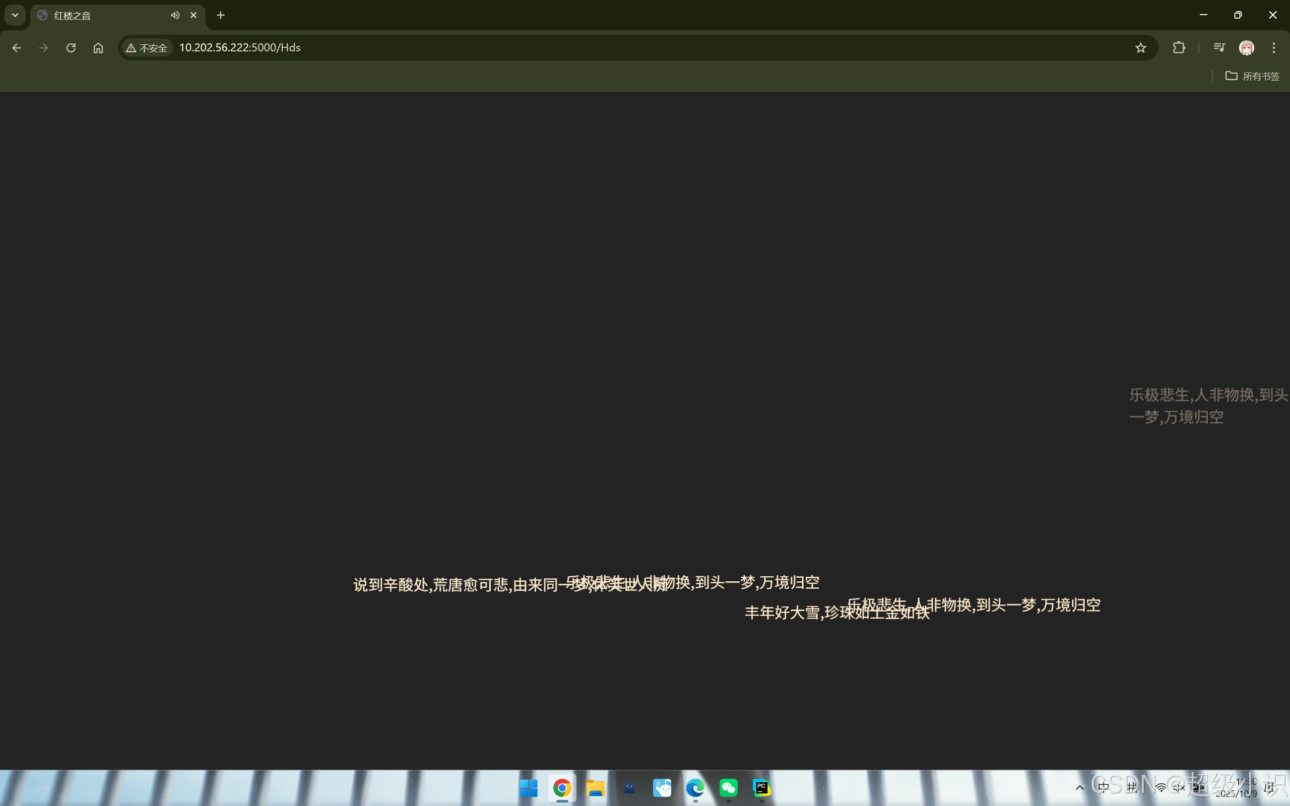Image resolution: width=1290 pixels, height=806 pixels.
Task: Open Chrome three-dot menu
Action: (1273, 48)
